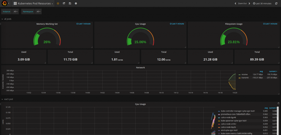Open the Kubernetes Pod Resources dashboard dropdown
Image resolution: width=281 pixels, height=135 pixels.
33,3
